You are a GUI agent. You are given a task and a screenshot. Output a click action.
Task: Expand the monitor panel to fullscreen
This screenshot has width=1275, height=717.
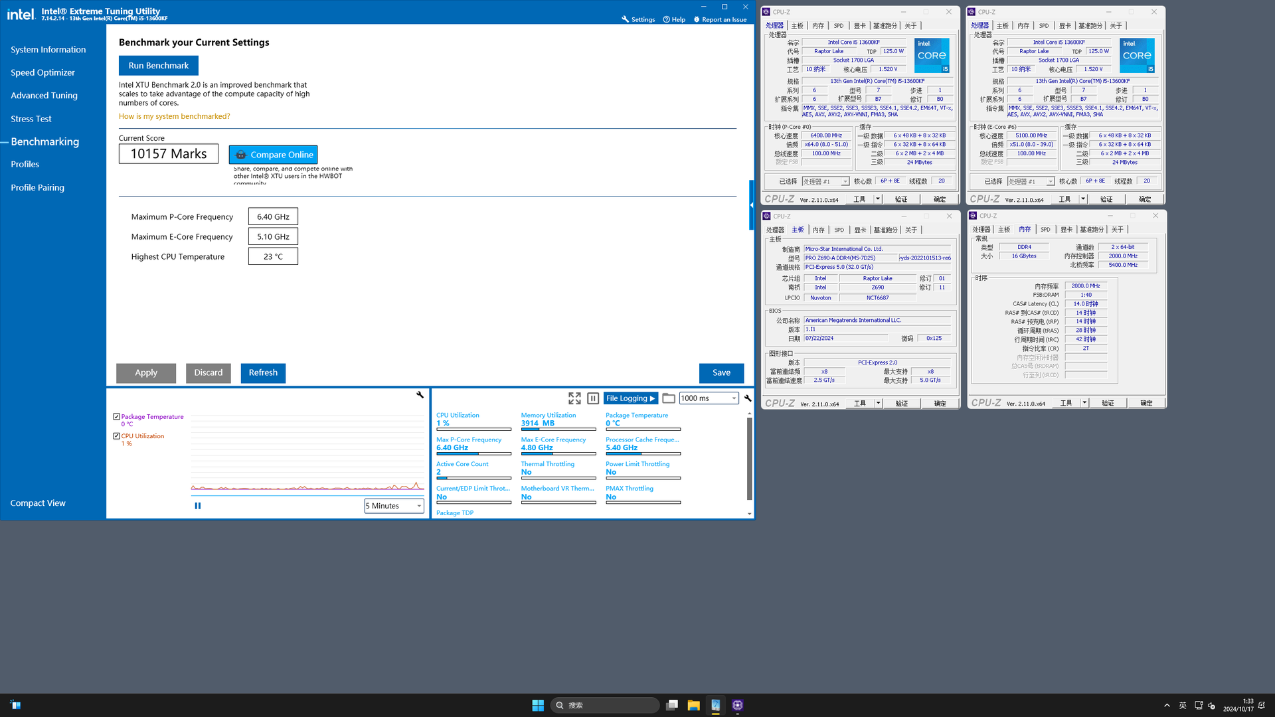coord(574,398)
